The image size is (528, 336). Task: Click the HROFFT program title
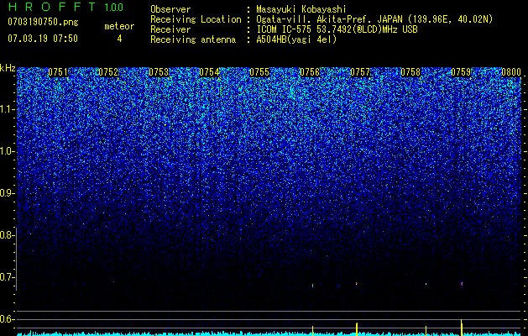point(51,7)
